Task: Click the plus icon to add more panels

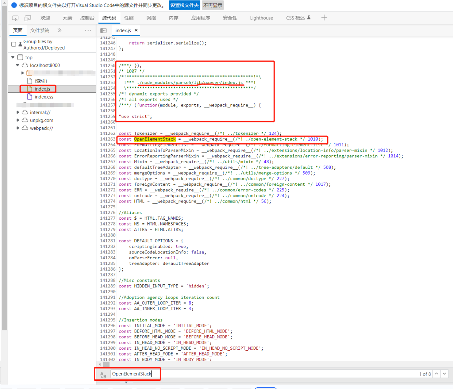Action: click(324, 18)
